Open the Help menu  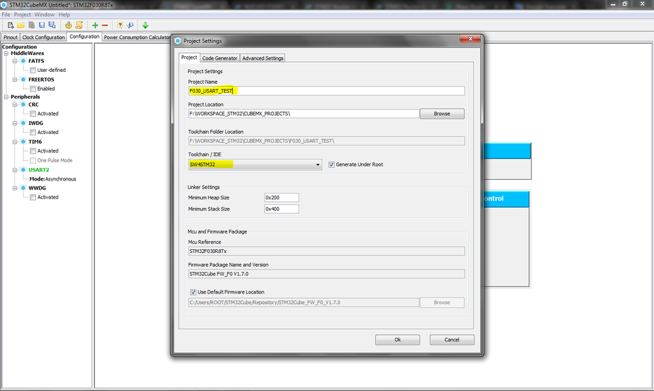click(x=64, y=14)
